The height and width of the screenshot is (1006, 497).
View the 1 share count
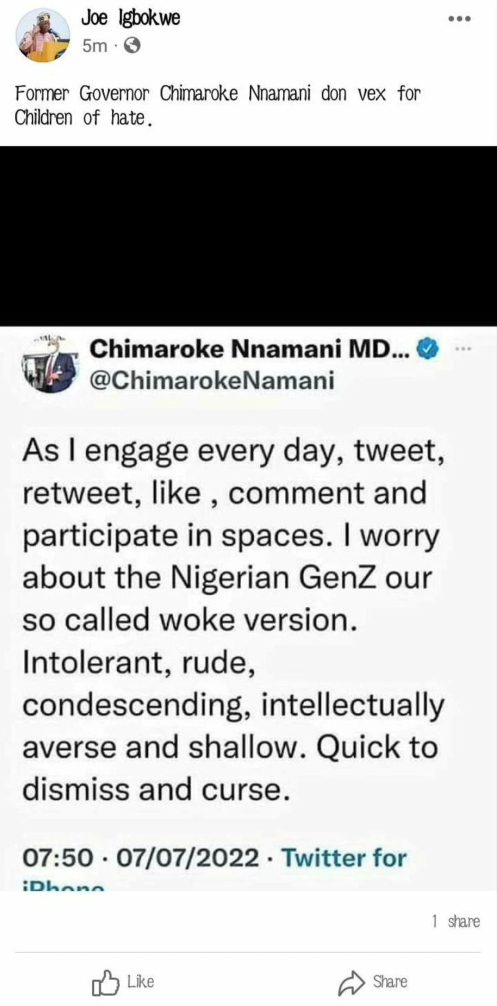pos(455,921)
